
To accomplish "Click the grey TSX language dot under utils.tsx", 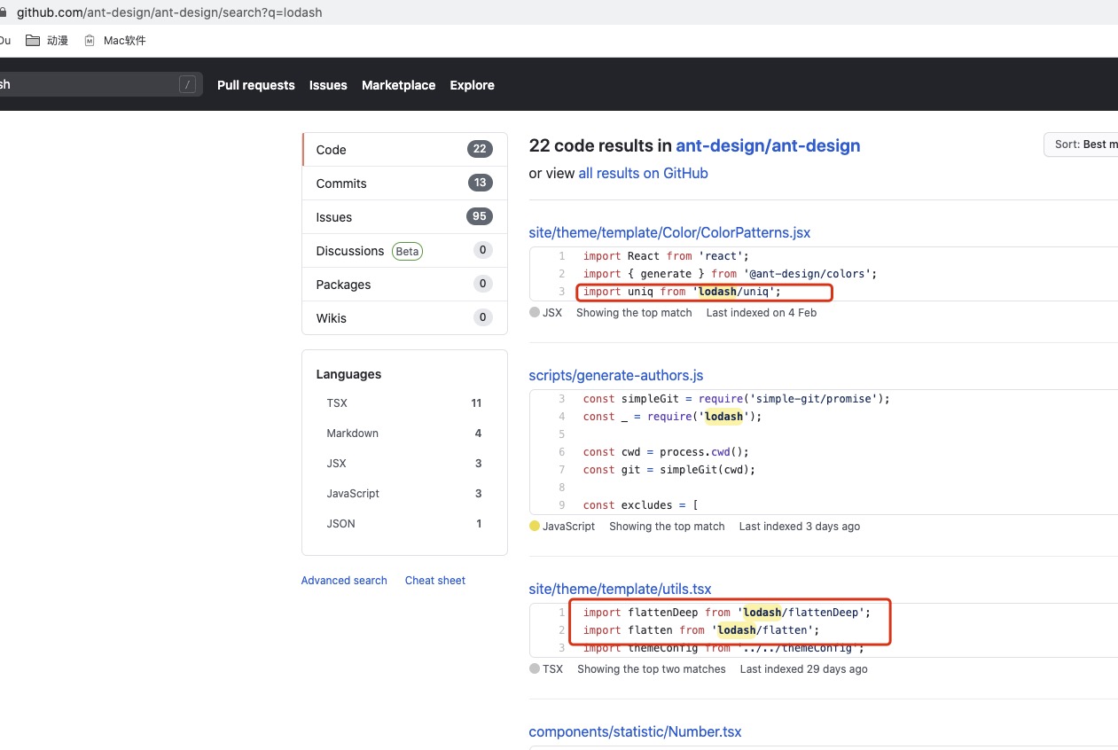I will [x=535, y=668].
